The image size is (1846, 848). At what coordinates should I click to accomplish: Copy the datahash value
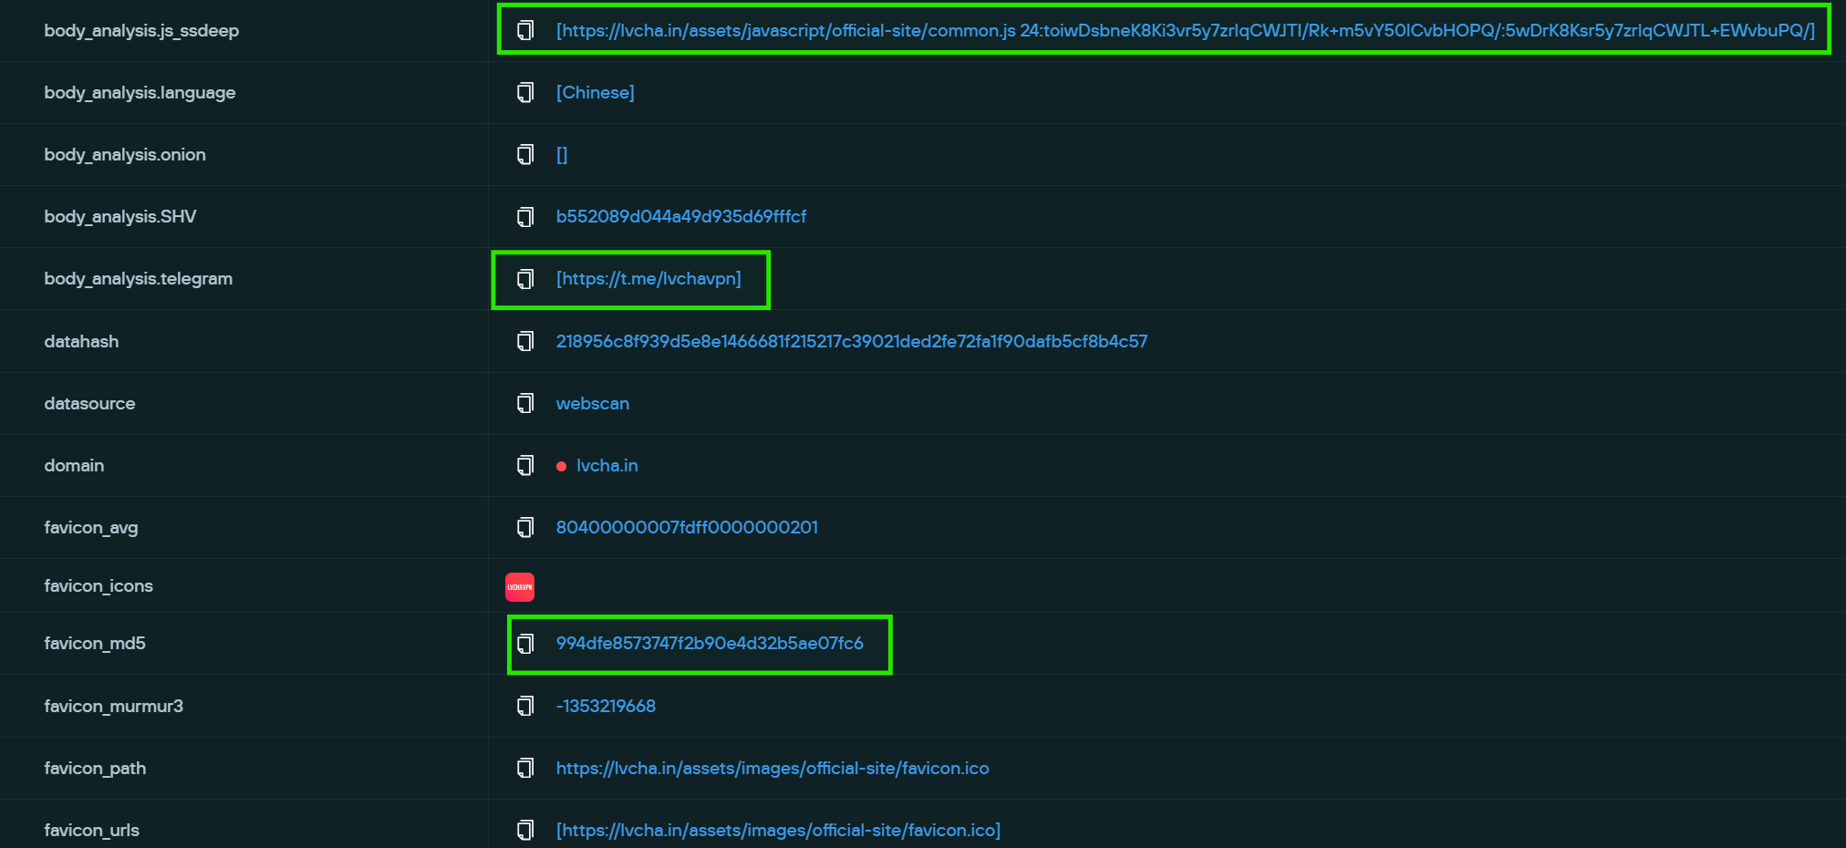(524, 341)
